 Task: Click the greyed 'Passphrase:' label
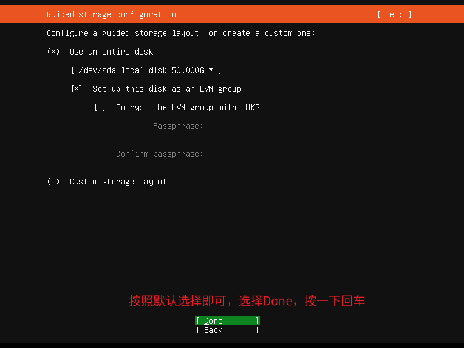point(178,126)
